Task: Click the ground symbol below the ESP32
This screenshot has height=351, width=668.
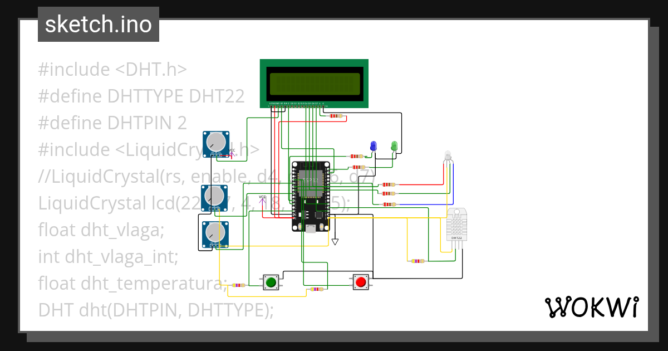Action: pyautogui.click(x=335, y=241)
